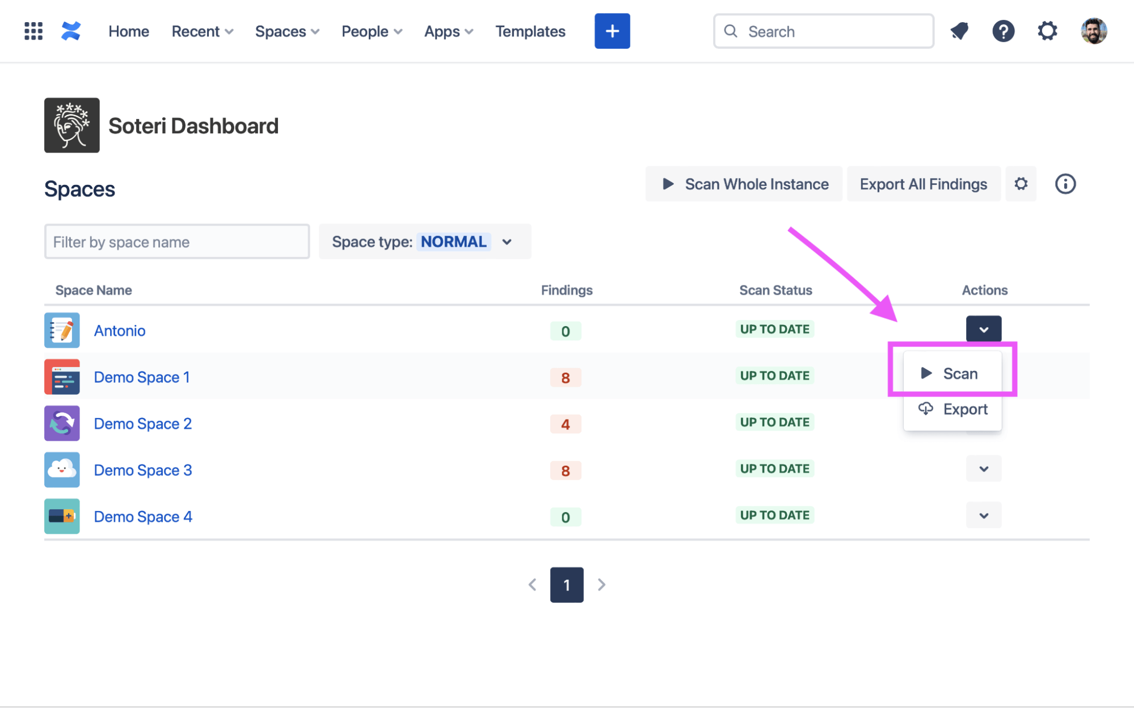This screenshot has height=709, width=1134.
Task: Click UP TO DATE status for Demo Space 4
Action: tap(774, 515)
